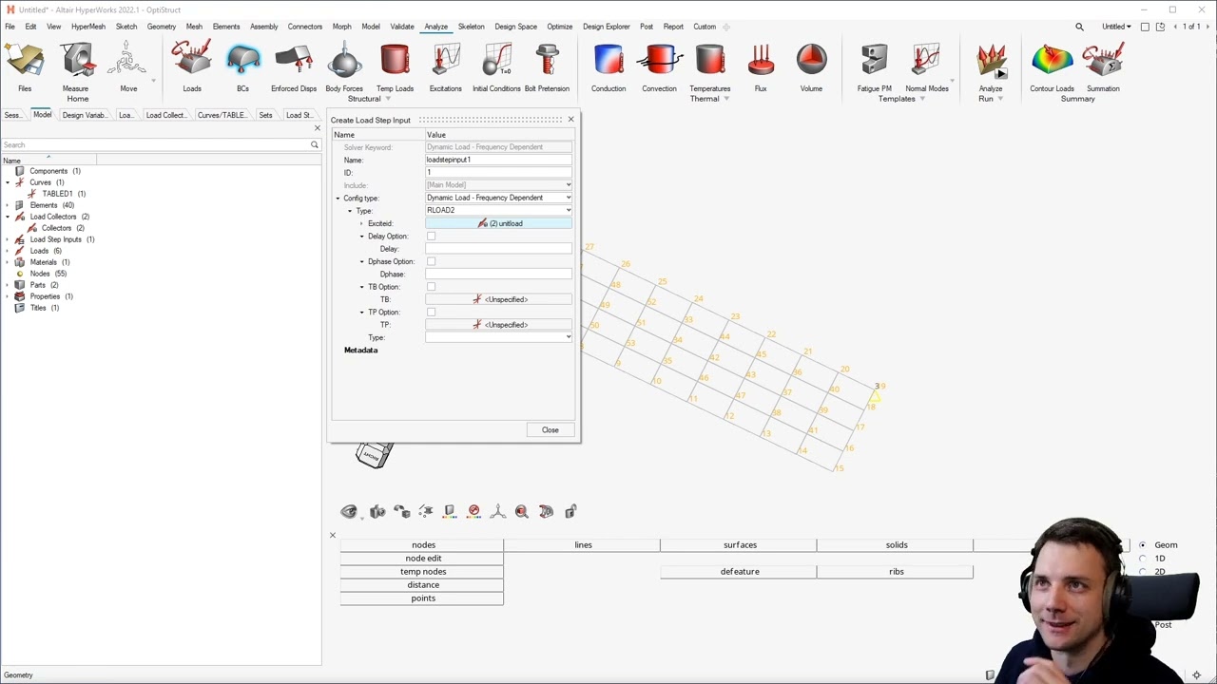
Task: Click the Close button in dialog
Action: pyautogui.click(x=551, y=430)
